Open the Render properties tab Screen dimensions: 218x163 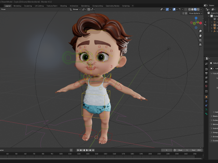pos(206,69)
